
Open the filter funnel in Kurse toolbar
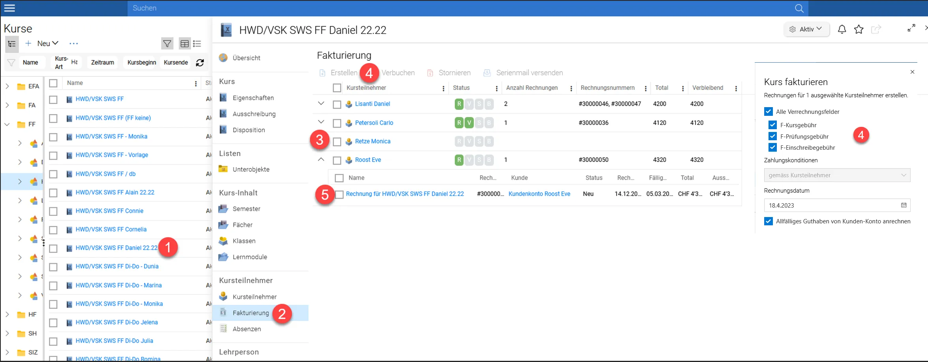167,44
